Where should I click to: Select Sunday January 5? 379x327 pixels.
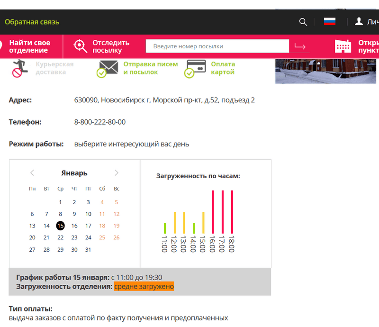116,202
